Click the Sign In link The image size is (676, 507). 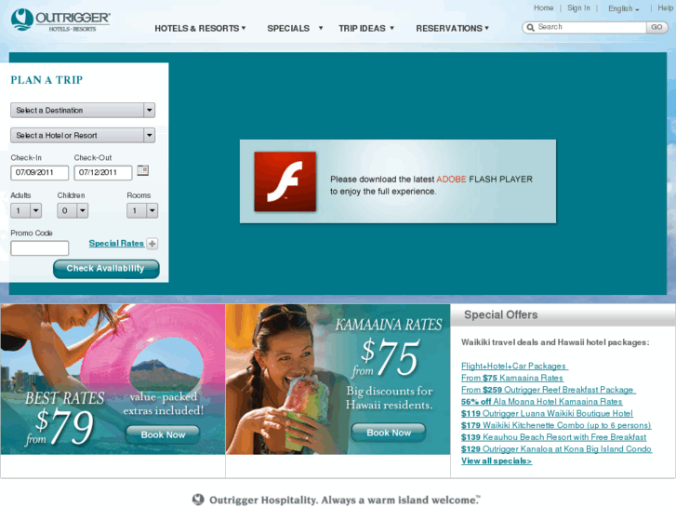[x=578, y=7]
